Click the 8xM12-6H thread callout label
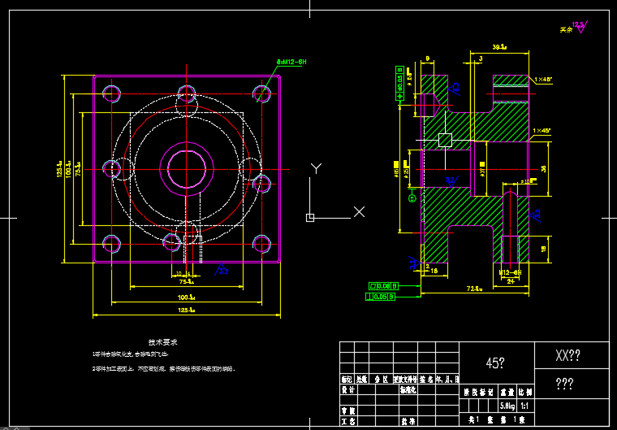 click(291, 62)
